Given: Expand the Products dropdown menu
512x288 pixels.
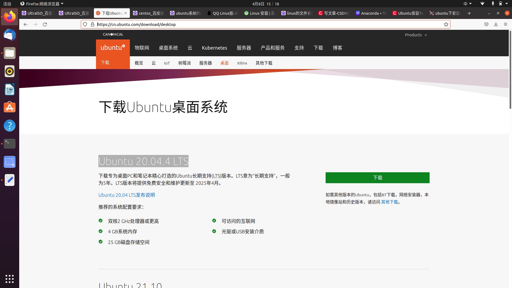Looking at the screenshot, I should (x=416, y=35).
